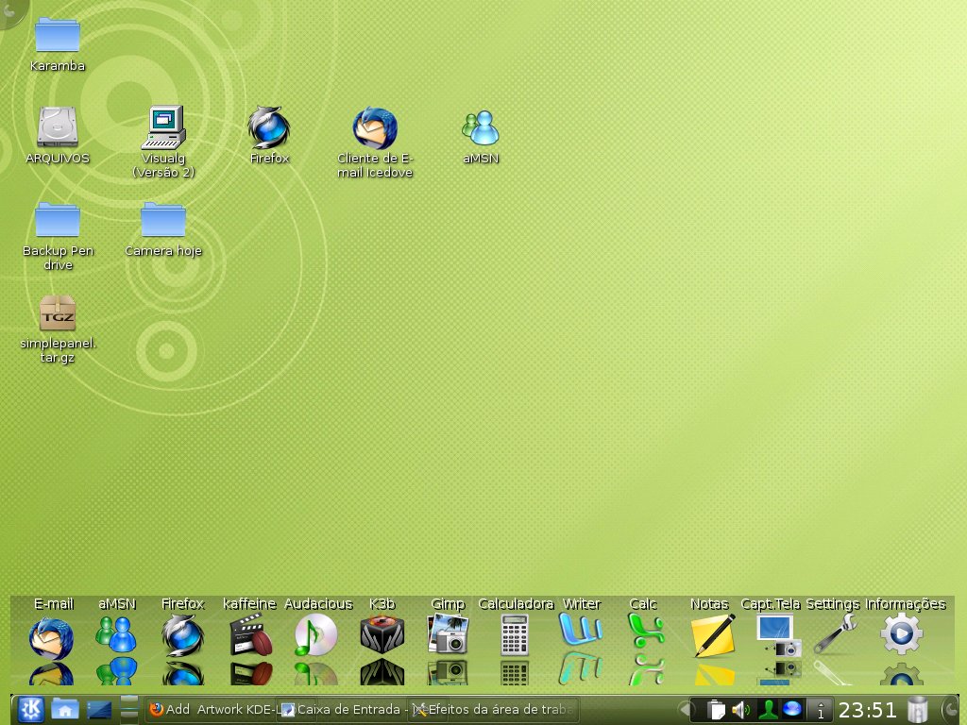The image size is (967, 725).
Task: Open the trash bin on panel
Action: (918, 710)
